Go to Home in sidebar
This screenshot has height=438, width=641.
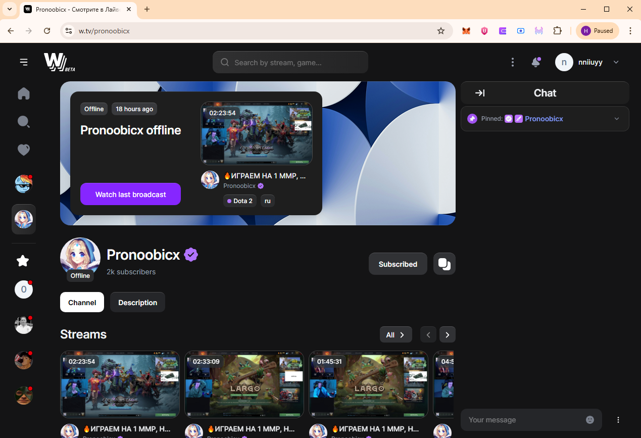pyautogui.click(x=24, y=93)
